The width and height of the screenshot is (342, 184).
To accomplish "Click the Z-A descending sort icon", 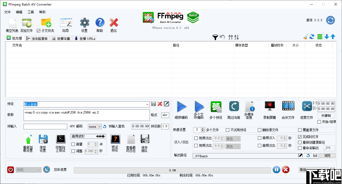I will tap(236, 37).
